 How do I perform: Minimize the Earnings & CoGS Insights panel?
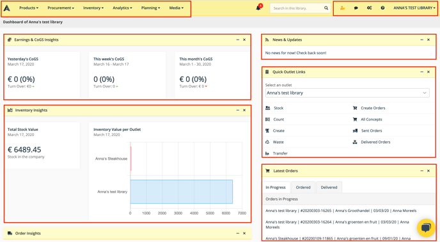pyautogui.click(x=238, y=40)
